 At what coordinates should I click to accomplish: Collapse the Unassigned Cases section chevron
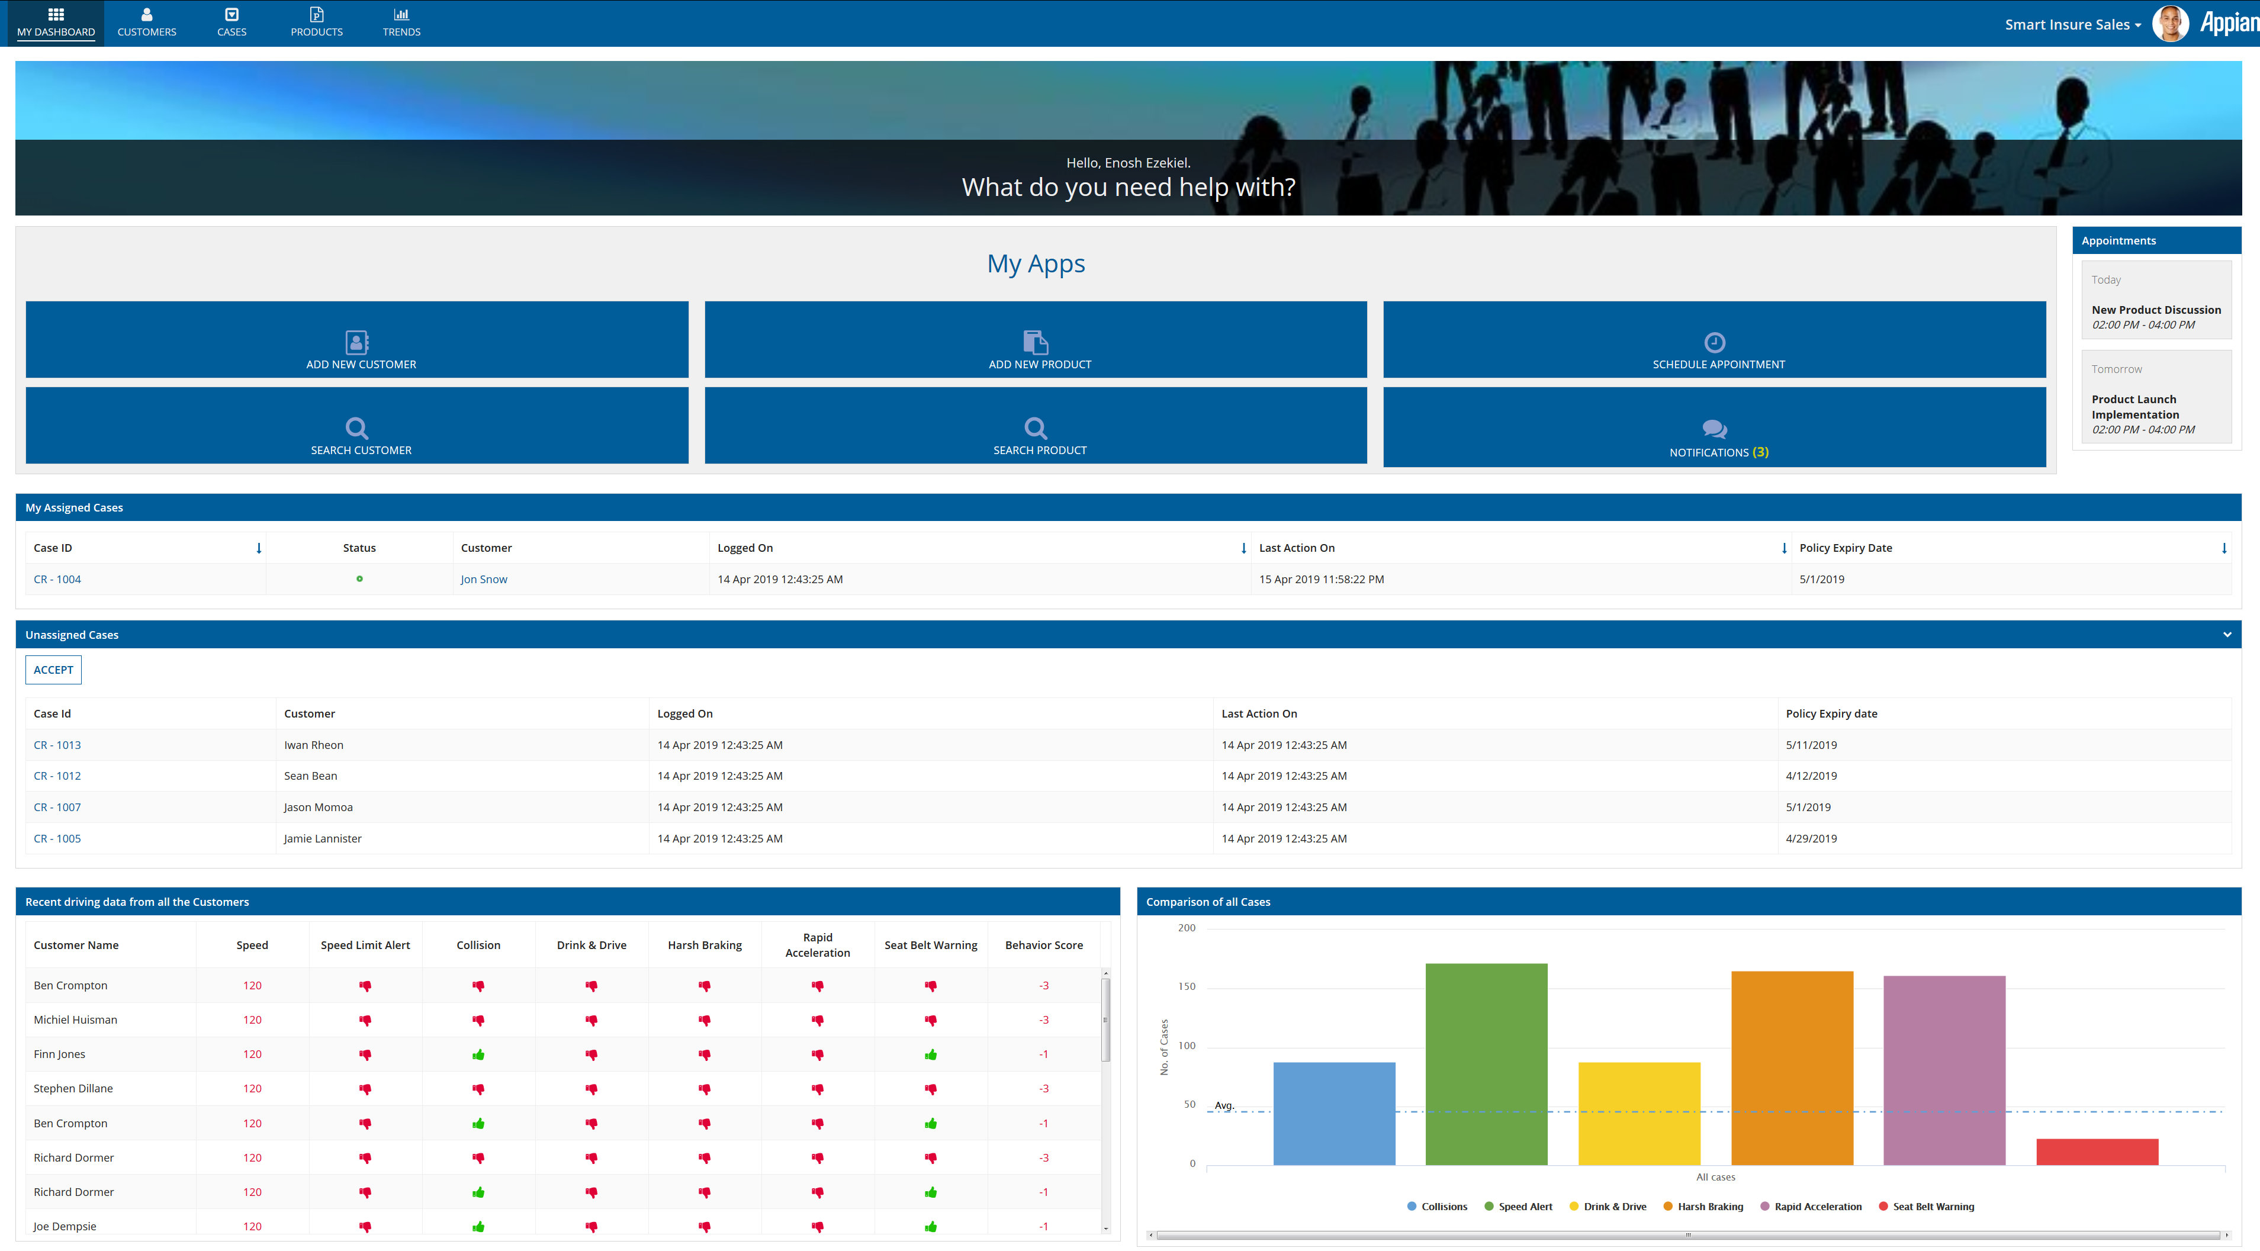2227,634
